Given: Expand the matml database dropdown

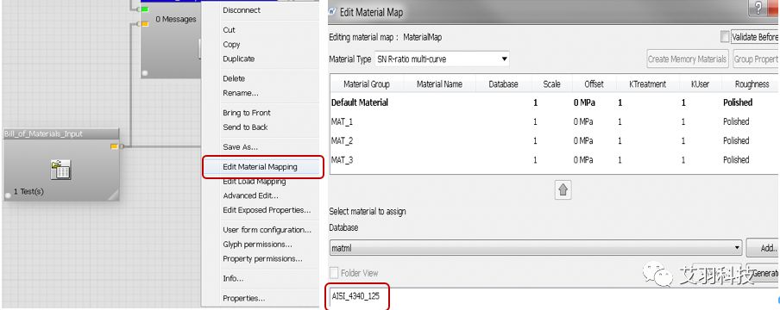Looking at the screenshot, I should [x=536, y=247].
